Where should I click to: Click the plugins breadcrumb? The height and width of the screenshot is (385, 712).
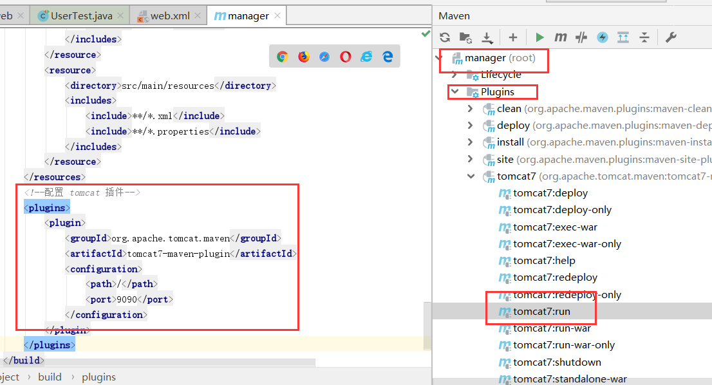(98, 377)
